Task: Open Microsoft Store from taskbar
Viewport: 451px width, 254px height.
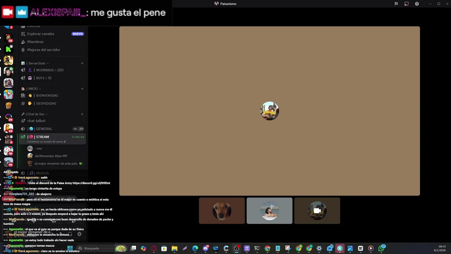Action: pyautogui.click(x=164, y=248)
